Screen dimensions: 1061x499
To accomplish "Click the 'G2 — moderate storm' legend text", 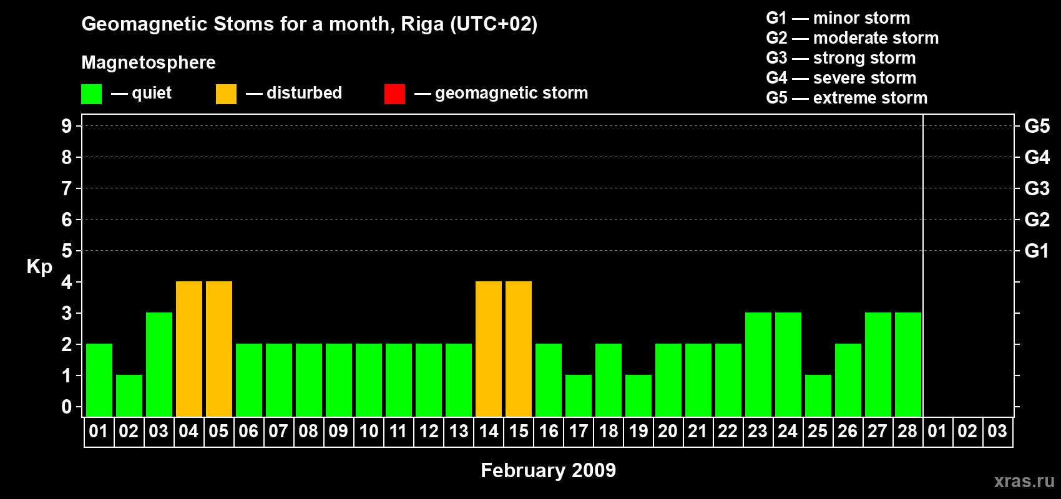I will [853, 38].
